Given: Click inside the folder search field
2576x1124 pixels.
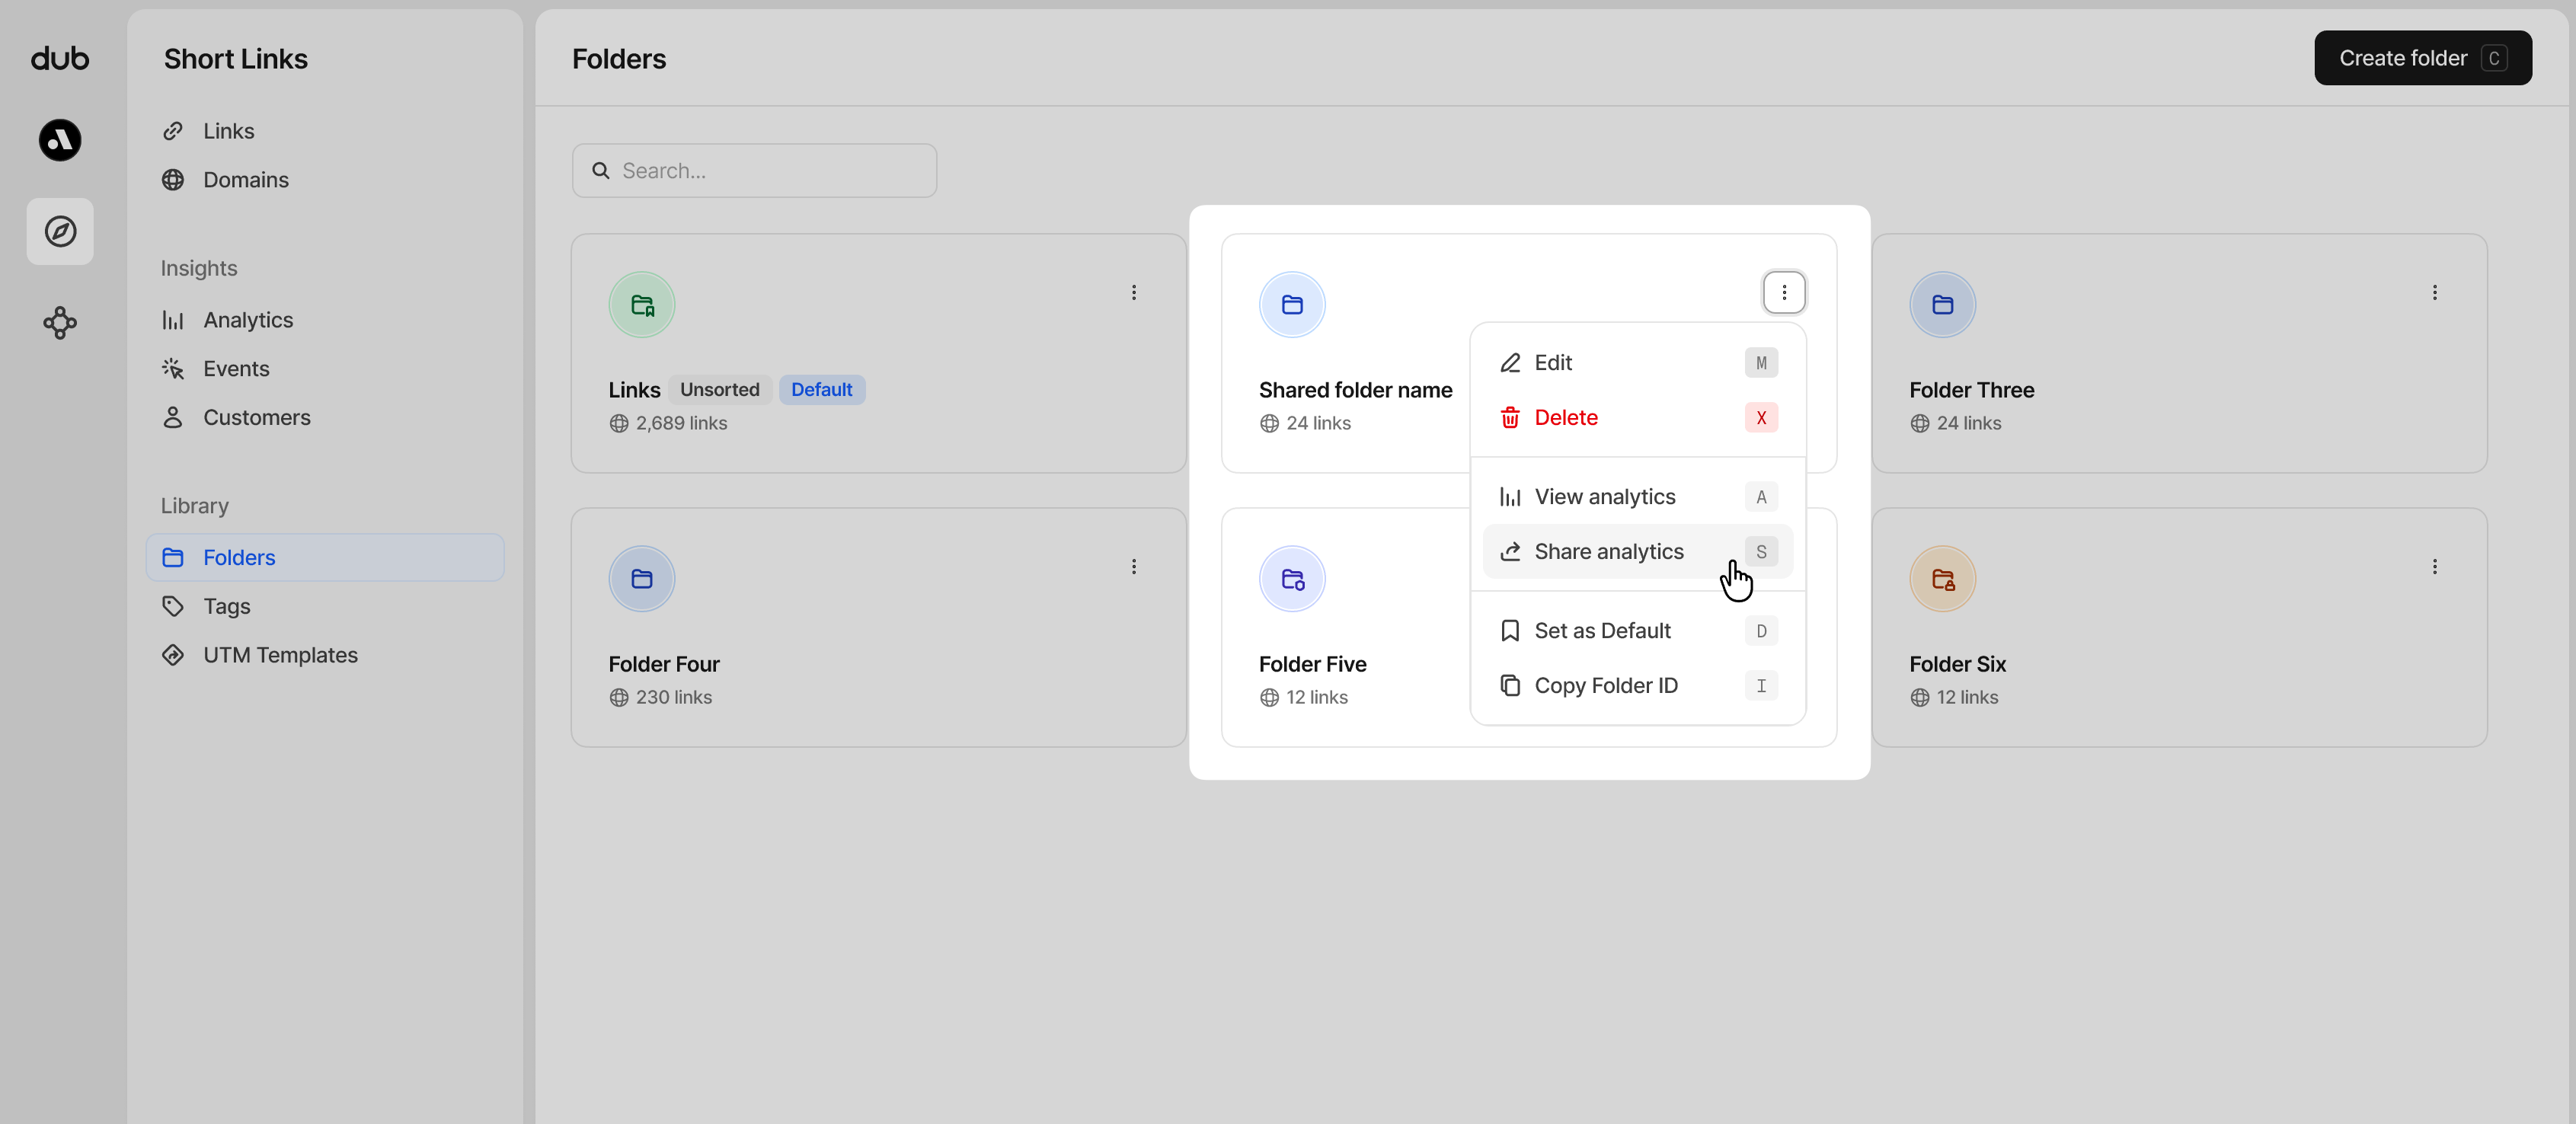Looking at the screenshot, I should tap(753, 170).
